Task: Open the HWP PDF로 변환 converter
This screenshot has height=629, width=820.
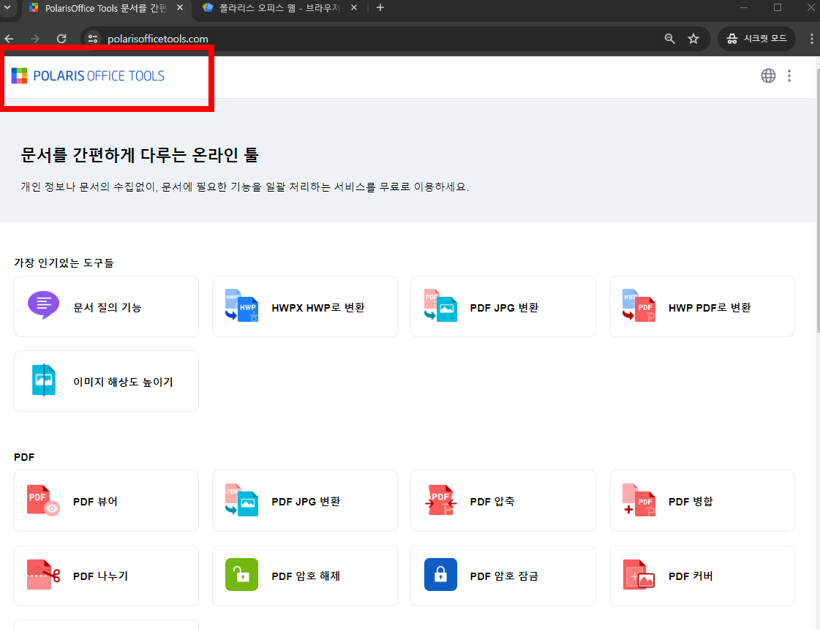Action: [x=701, y=306]
